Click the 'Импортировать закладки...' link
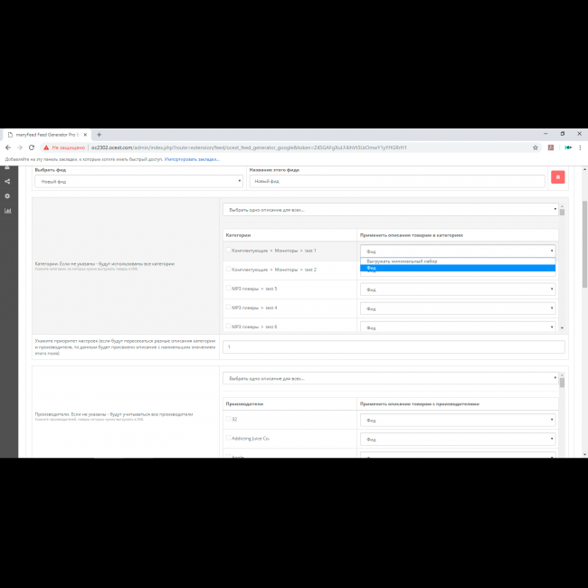 pyautogui.click(x=192, y=159)
